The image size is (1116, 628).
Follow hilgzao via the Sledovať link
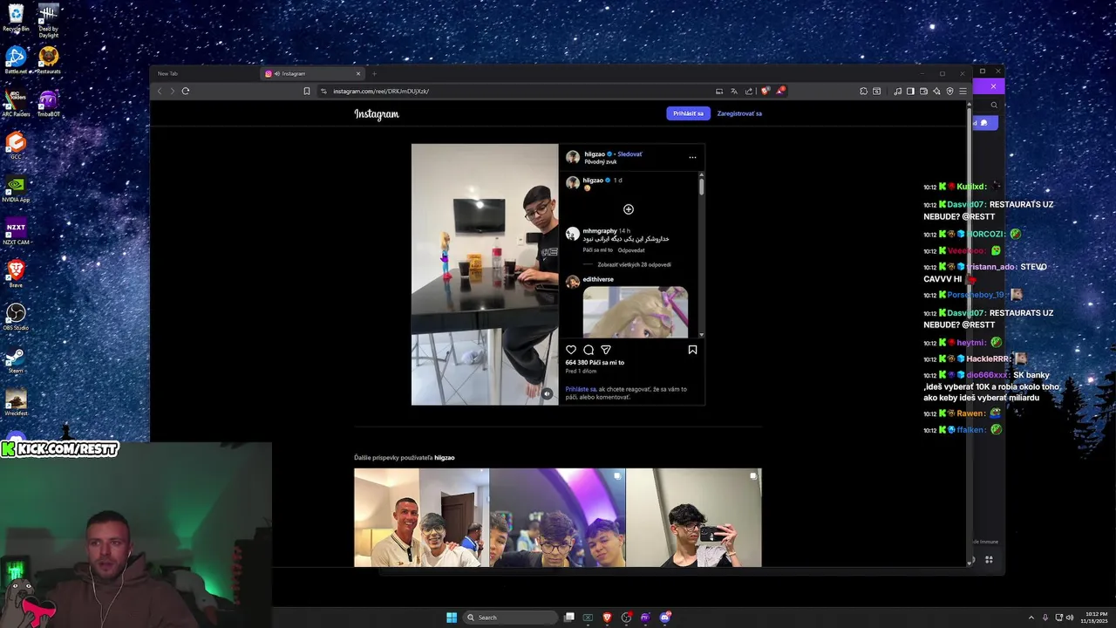click(x=629, y=154)
